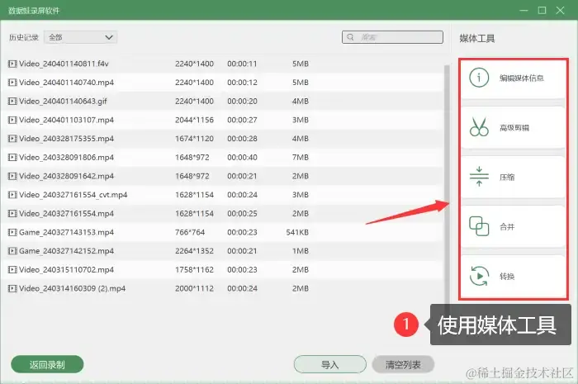The width and height of the screenshot is (578, 384).
Task: Click the search input field
Action: (392, 37)
